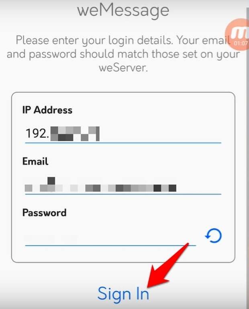Screen dimensions: 249x309
Task: Click the circular reset arrow beside Password
Action: (x=213, y=236)
